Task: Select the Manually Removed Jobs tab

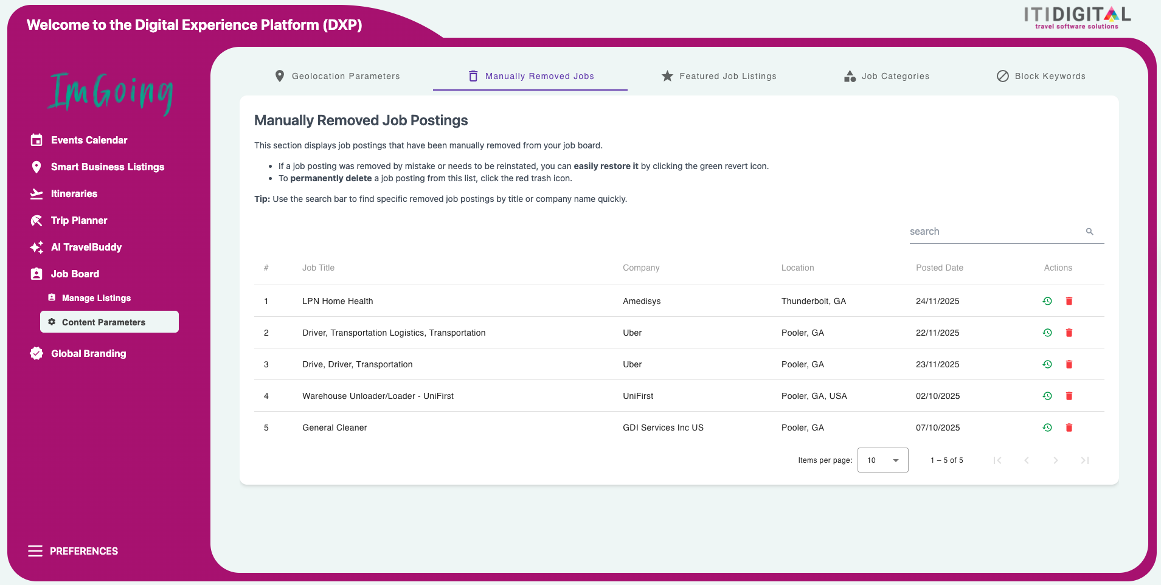Action: click(530, 76)
